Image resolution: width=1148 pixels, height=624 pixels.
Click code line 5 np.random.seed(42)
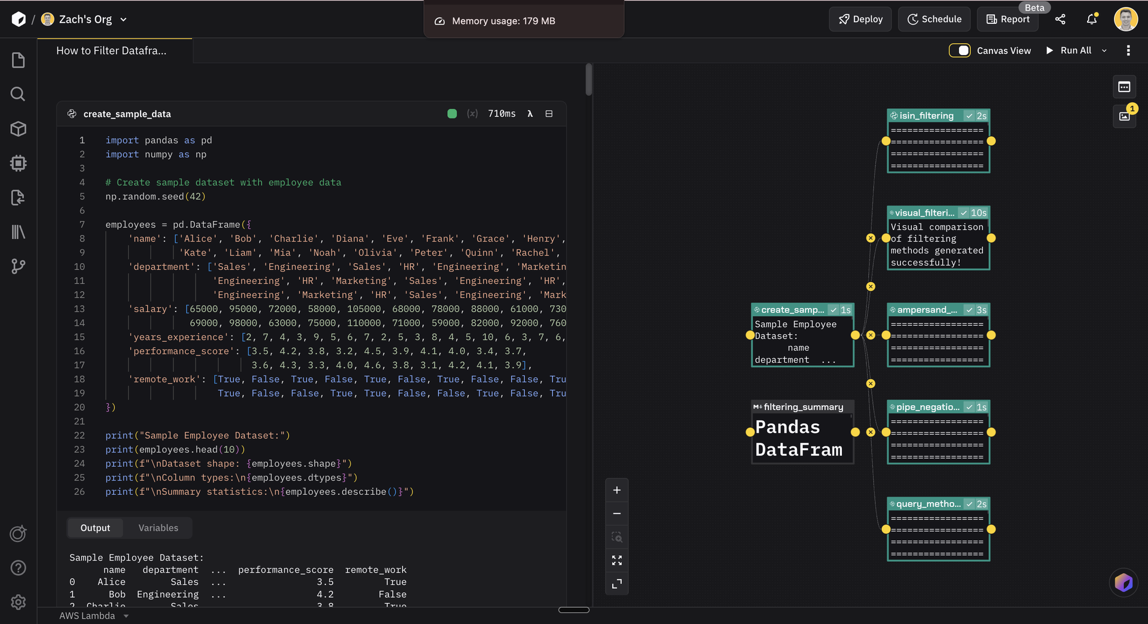155,197
